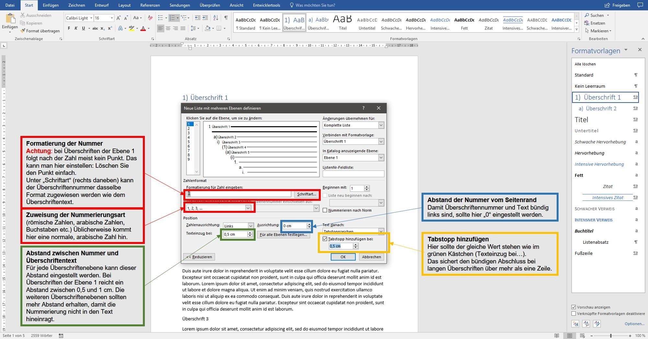Open the text highlight color swatch
648x339 pixels.
(131, 28)
